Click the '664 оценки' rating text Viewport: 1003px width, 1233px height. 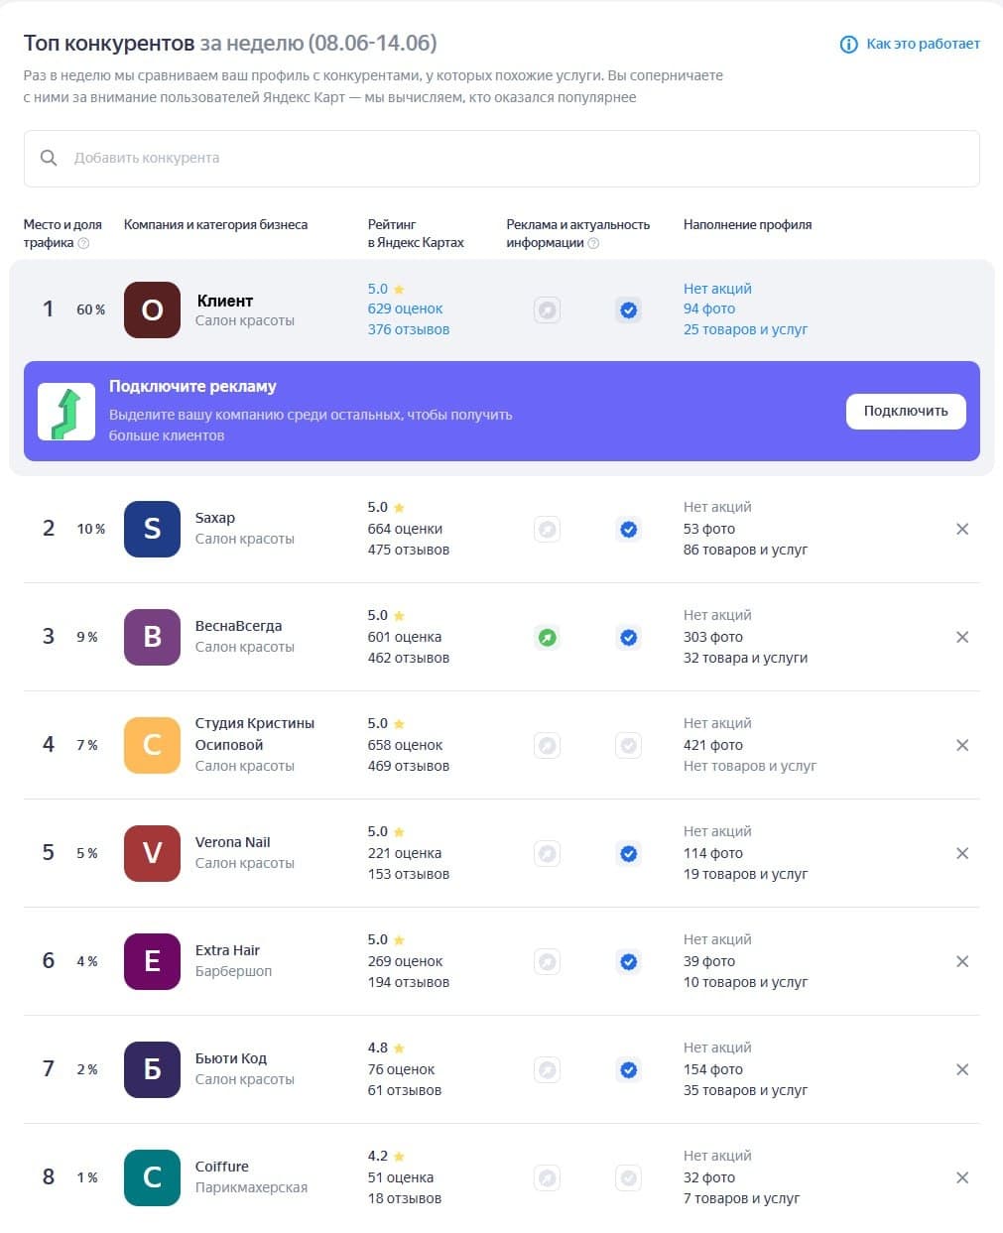click(x=405, y=529)
